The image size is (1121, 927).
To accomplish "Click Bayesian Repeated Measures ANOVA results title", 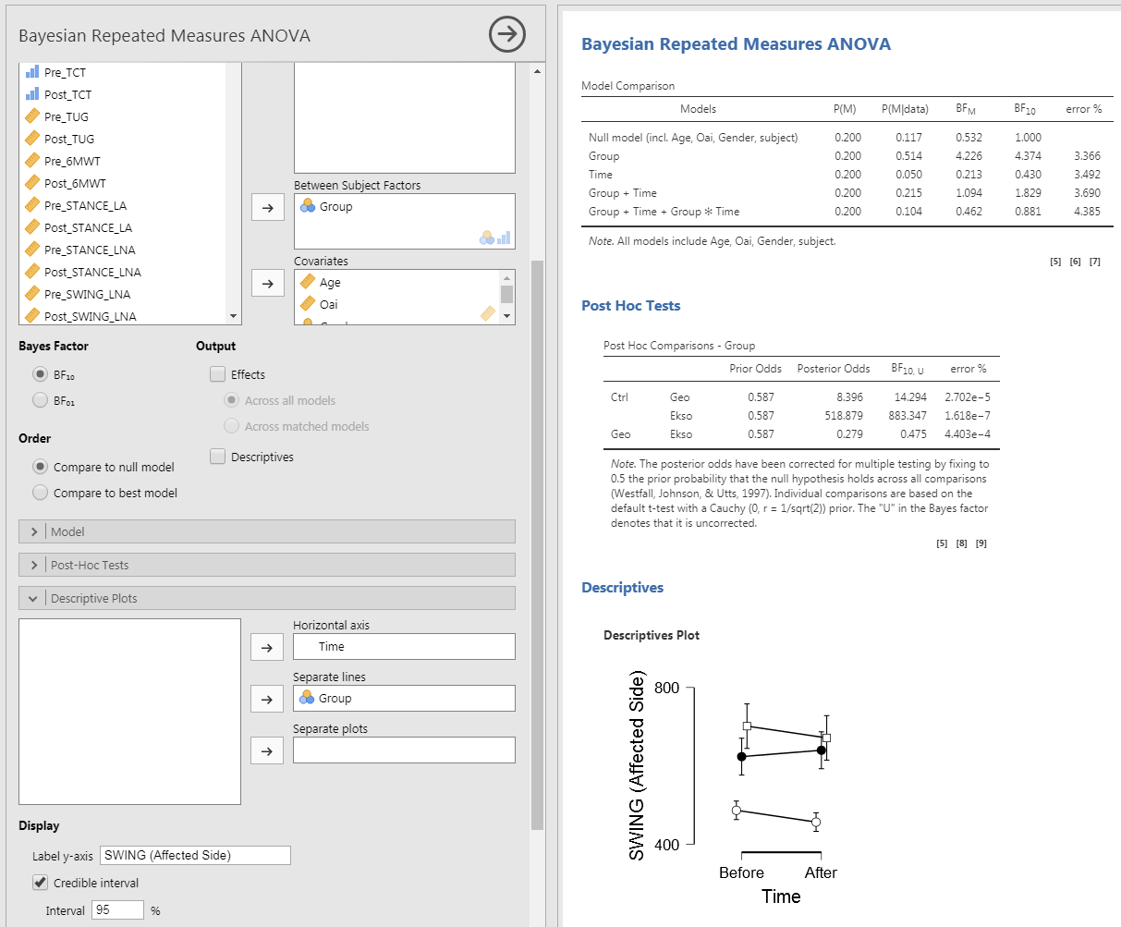I will [736, 44].
